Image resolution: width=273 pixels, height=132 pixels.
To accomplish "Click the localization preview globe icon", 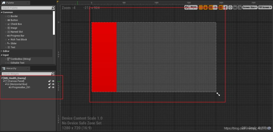I will click(186, 7).
